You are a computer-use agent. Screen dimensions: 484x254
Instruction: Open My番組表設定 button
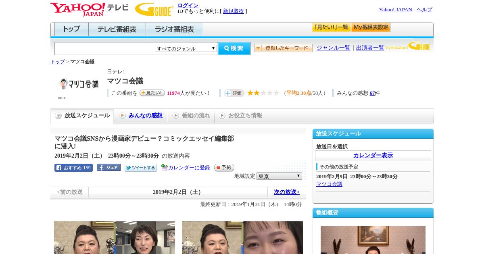(x=371, y=27)
